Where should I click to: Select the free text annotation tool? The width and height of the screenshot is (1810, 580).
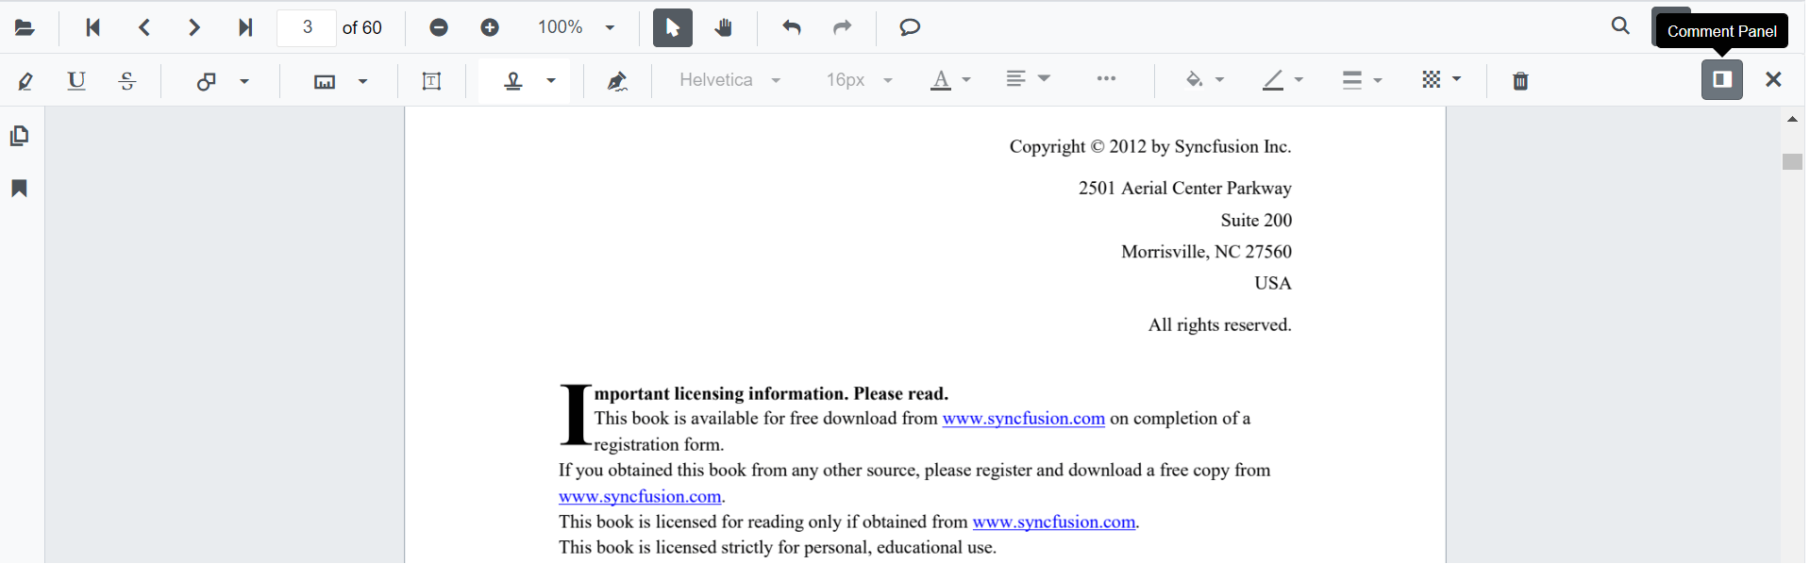(x=431, y=81)
